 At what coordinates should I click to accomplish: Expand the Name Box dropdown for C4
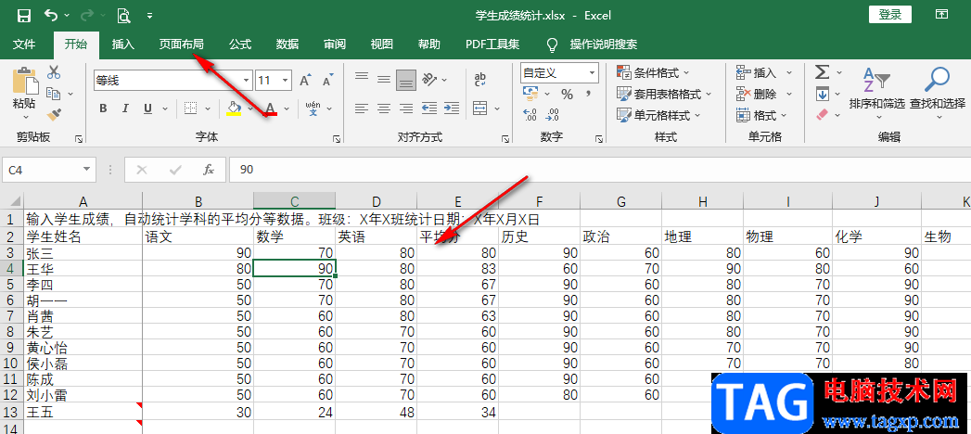point(86,170)
